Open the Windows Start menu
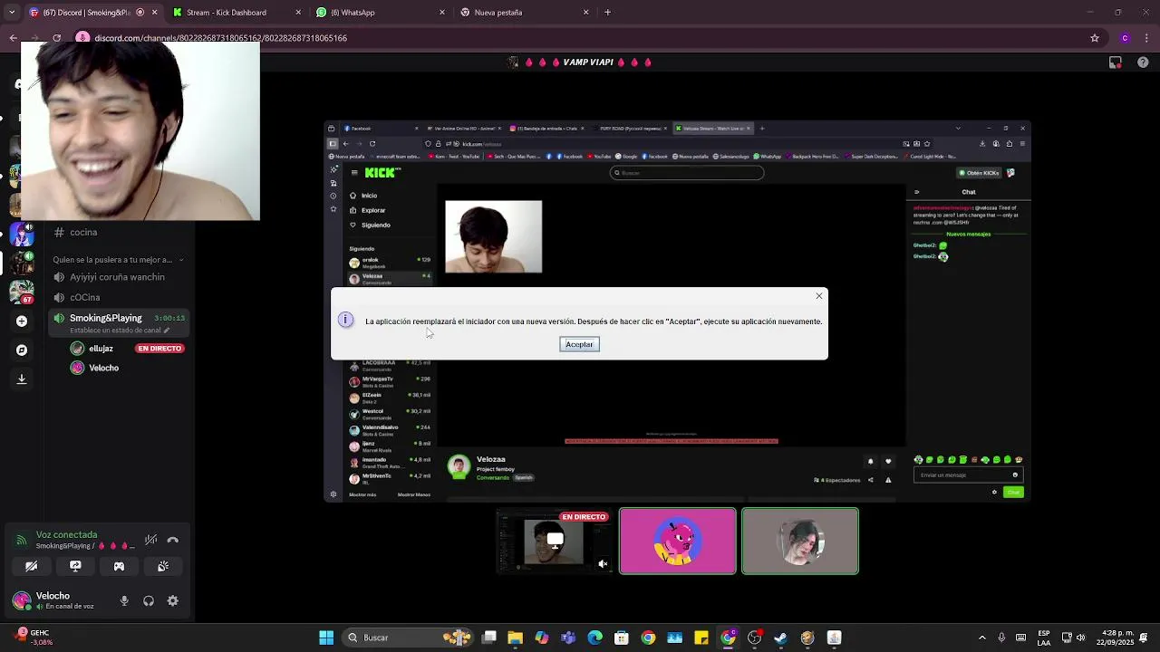The width and height of the screenshot is (1160, 652). click(326, 638)
